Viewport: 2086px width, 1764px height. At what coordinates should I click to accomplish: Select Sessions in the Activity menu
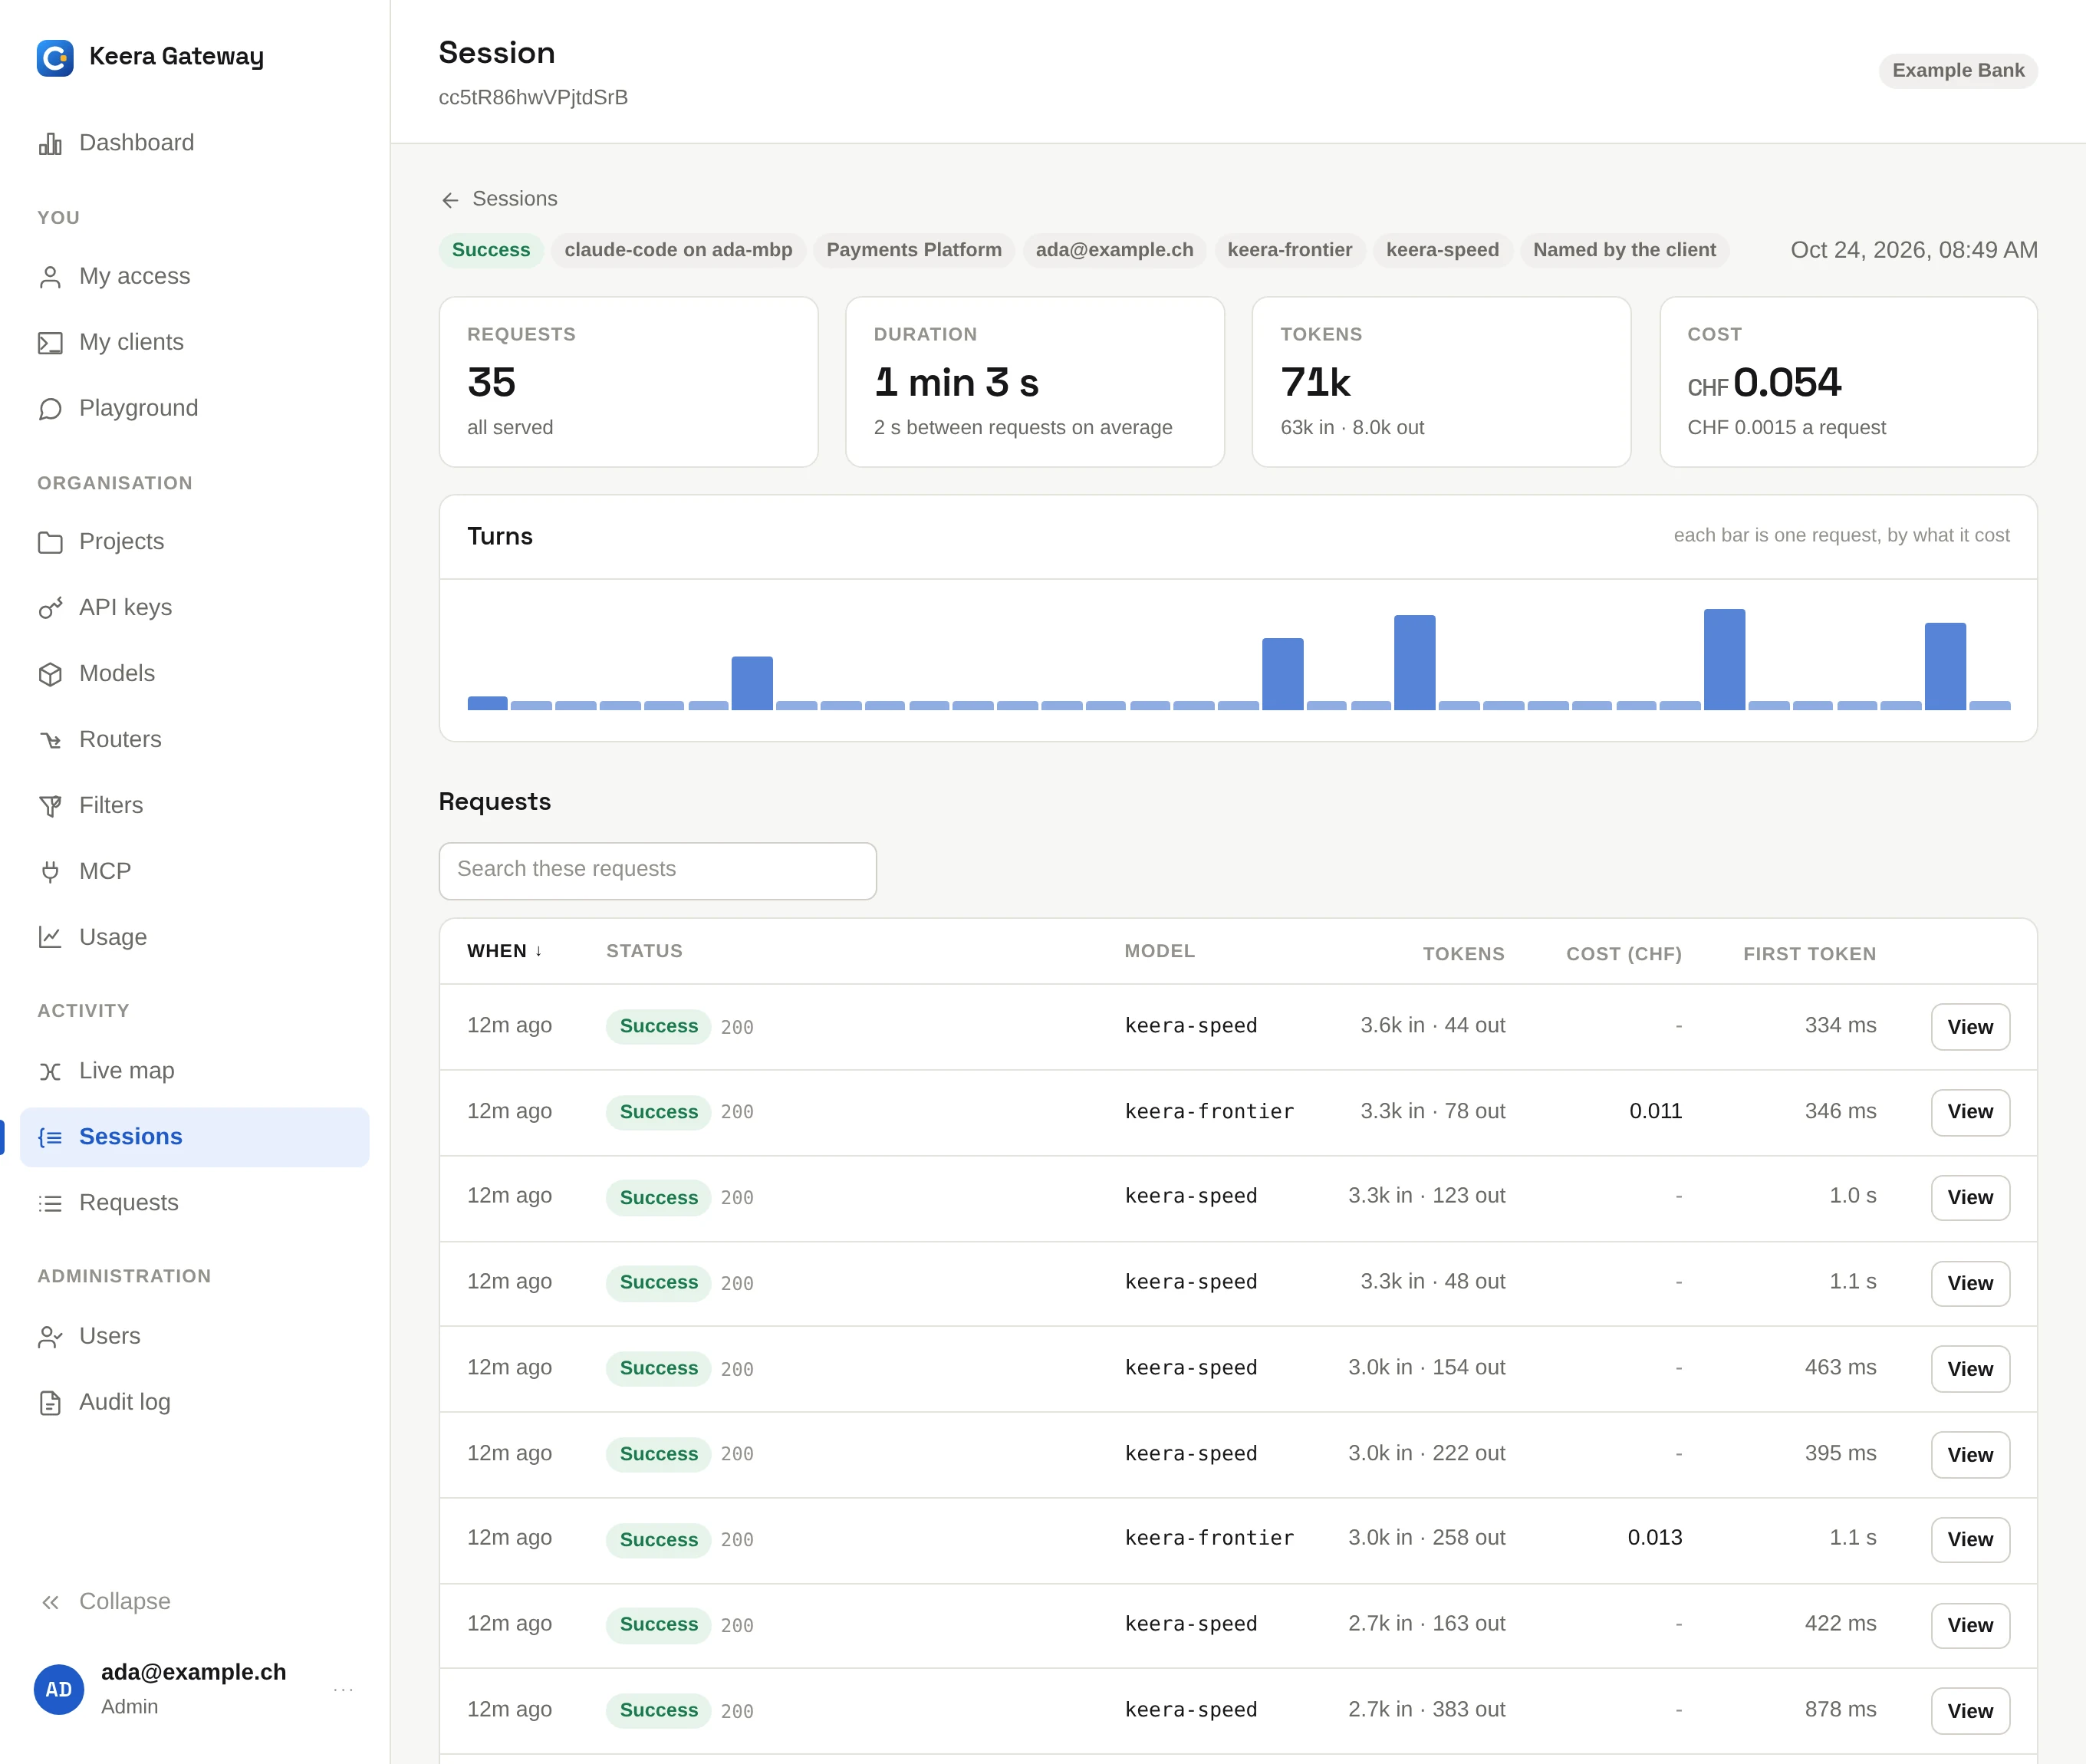(195, 1137)
